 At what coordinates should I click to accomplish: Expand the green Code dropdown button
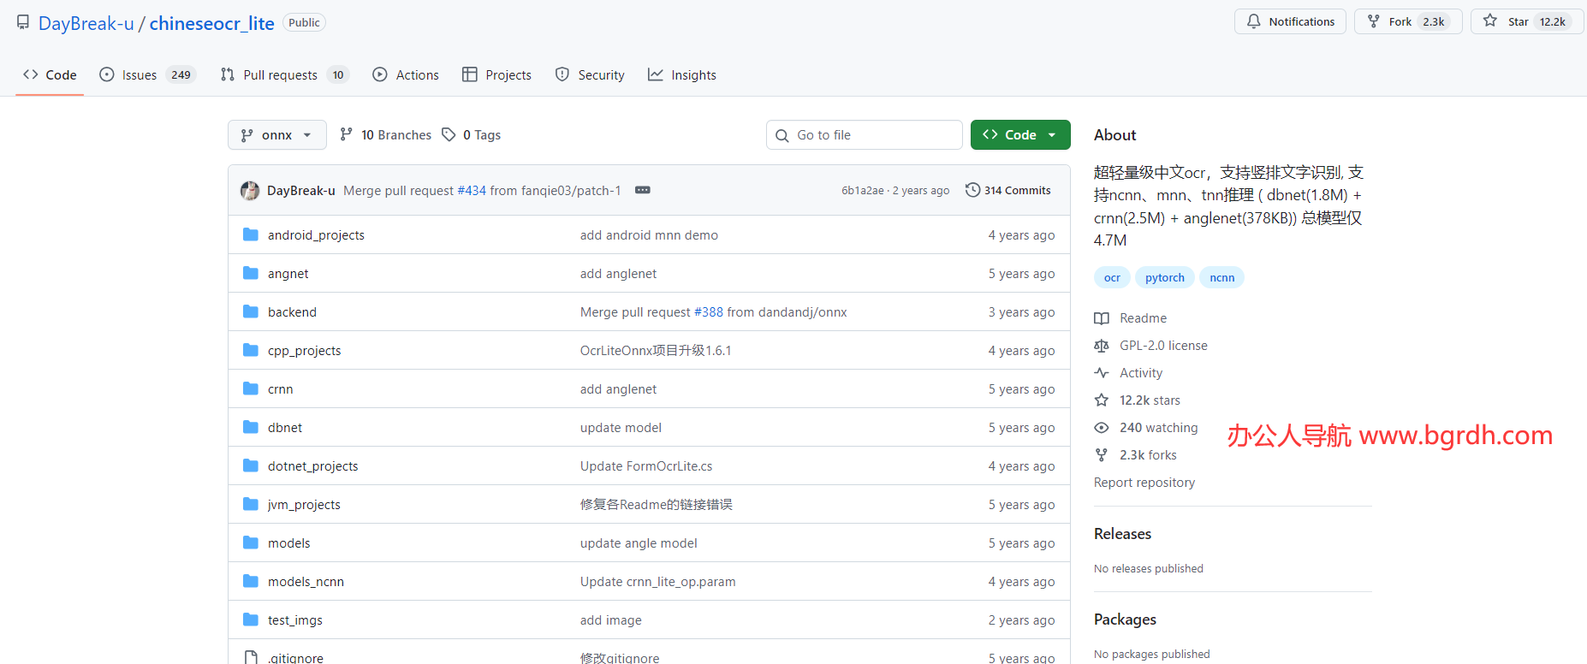(x=1020, y=135)
